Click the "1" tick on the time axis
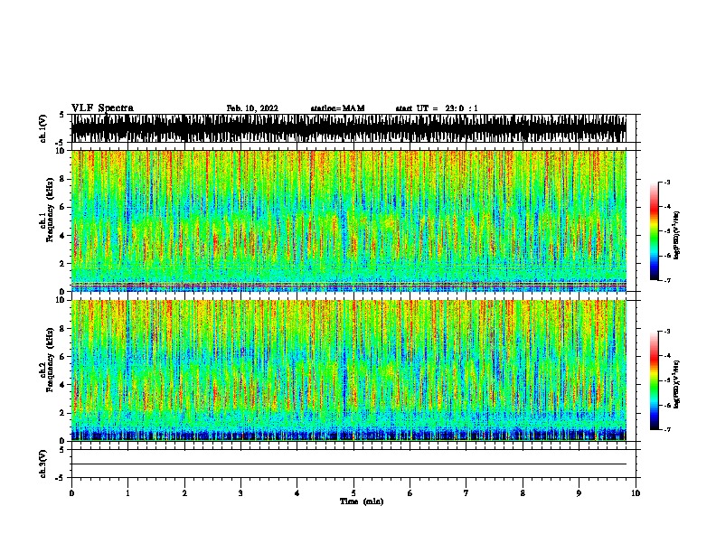Image resolution: width=716 pixels, height=553 pixels. coord(127,493)
